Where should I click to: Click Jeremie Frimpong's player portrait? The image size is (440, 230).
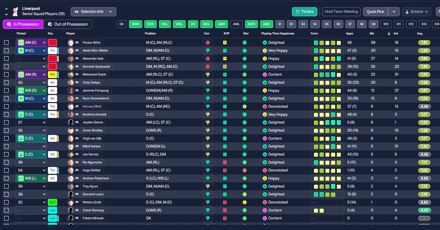pyautogui.click(x=71, y=90)
